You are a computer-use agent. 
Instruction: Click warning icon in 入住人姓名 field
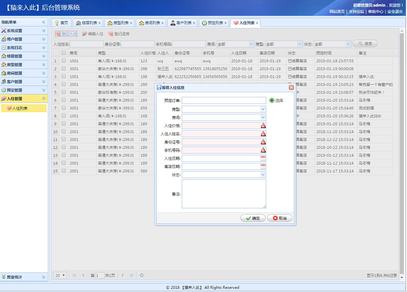pos(263,134)
